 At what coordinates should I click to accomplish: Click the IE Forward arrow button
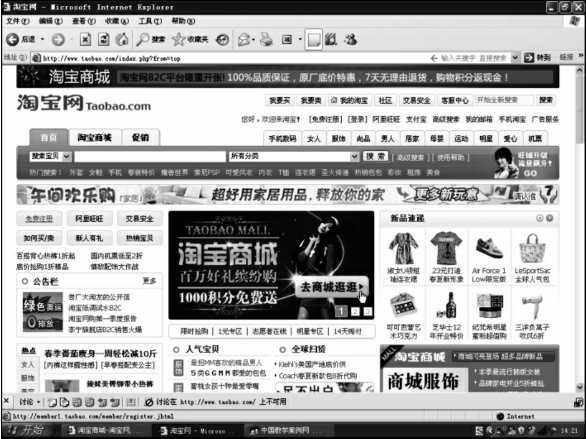(58, 39)
